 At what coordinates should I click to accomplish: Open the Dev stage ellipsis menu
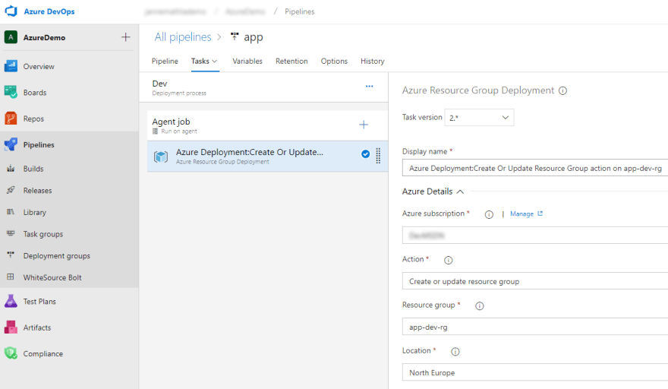click(370, 86)
